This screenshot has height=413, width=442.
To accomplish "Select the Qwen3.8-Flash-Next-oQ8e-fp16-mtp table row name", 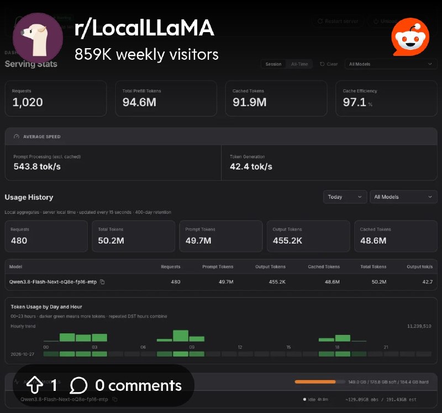I will coord(53,282).
